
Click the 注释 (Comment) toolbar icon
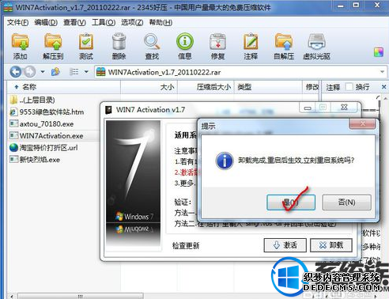(251, 46)
